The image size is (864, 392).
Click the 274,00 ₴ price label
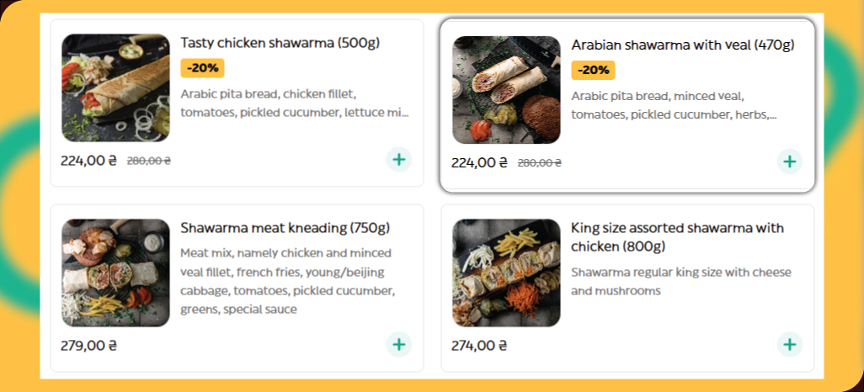479,345
